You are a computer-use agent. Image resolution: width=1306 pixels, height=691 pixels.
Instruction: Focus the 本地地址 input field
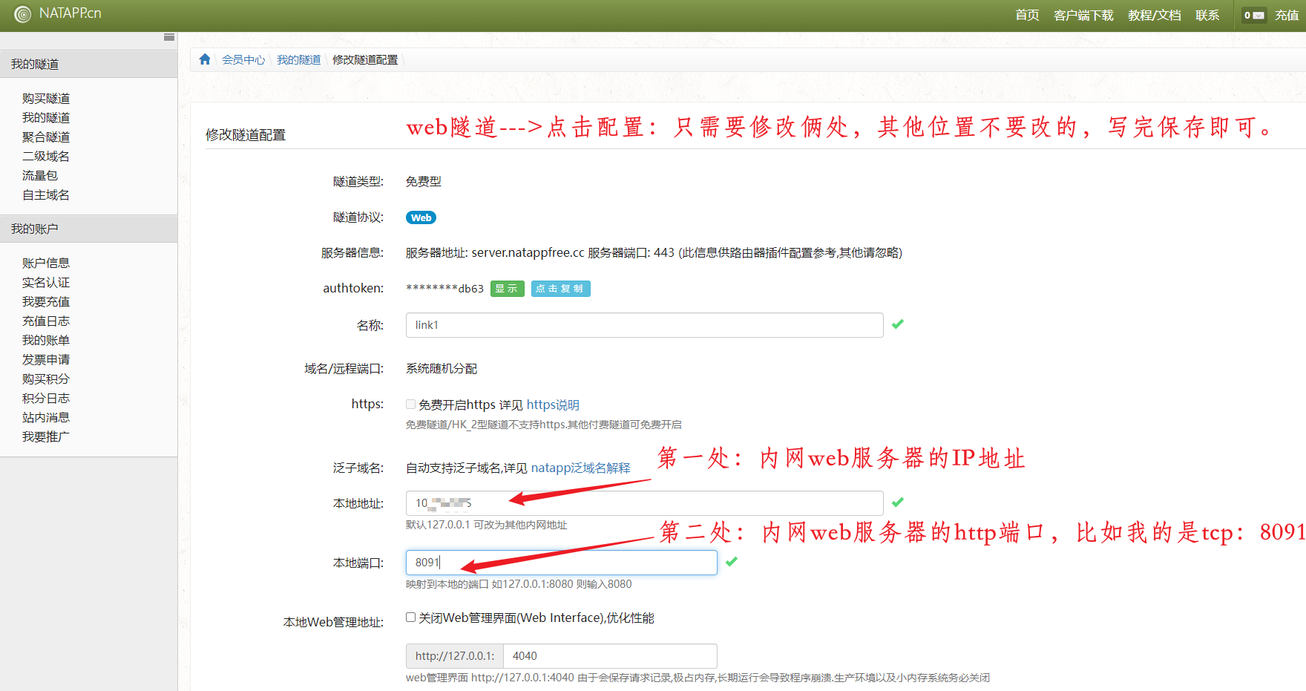pos(644,503)
